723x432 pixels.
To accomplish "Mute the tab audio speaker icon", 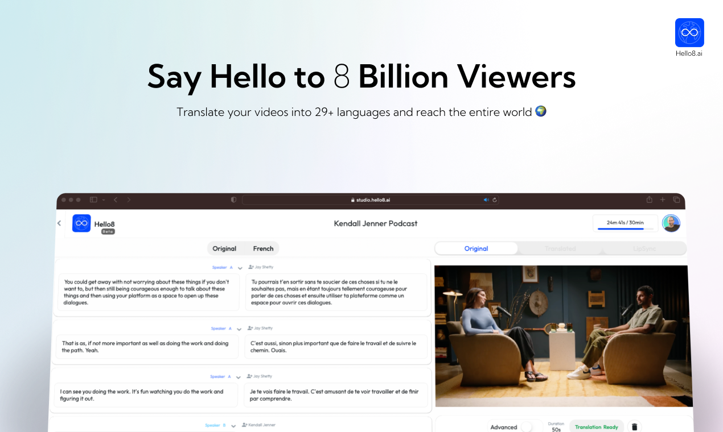I will tap(486, 200).
